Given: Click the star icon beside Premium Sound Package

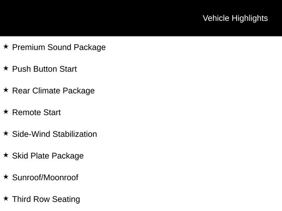Looking at the screenshot, I should tap(6, 47).
